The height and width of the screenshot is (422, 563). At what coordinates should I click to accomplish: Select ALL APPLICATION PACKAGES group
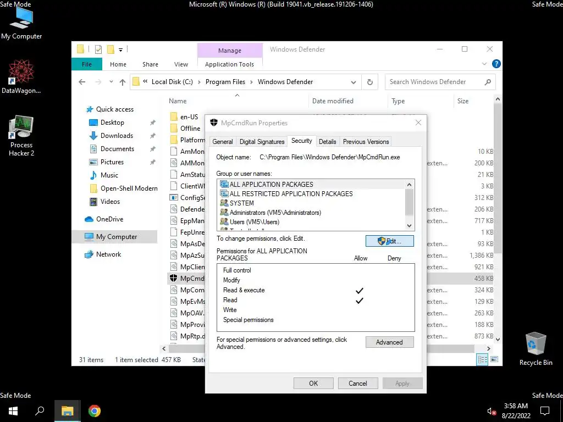pos(311,185)
